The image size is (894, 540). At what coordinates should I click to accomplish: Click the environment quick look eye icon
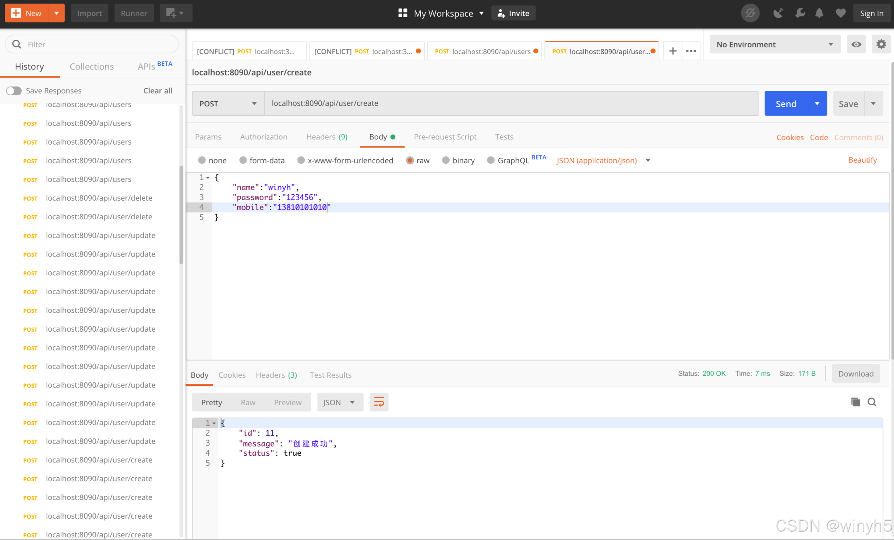[856, 44]
